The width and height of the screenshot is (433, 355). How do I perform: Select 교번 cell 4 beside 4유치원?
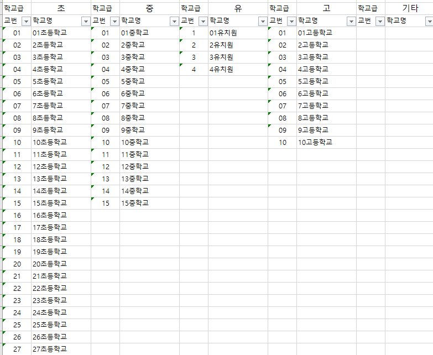tap(194, 69)
